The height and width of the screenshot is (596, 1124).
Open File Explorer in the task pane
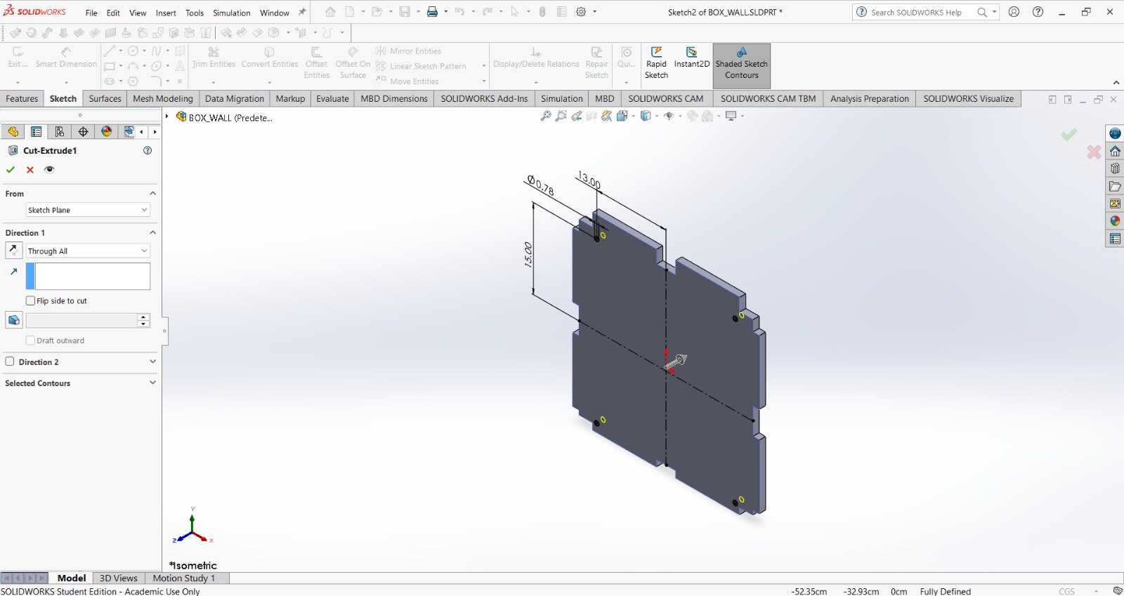(x=1115, y=186)
